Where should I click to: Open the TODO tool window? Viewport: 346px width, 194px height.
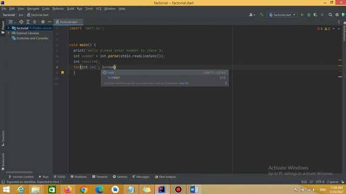click(x=59, y=177)
